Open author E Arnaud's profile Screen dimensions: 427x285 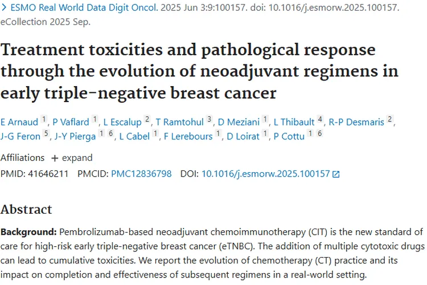coord(18,121)
